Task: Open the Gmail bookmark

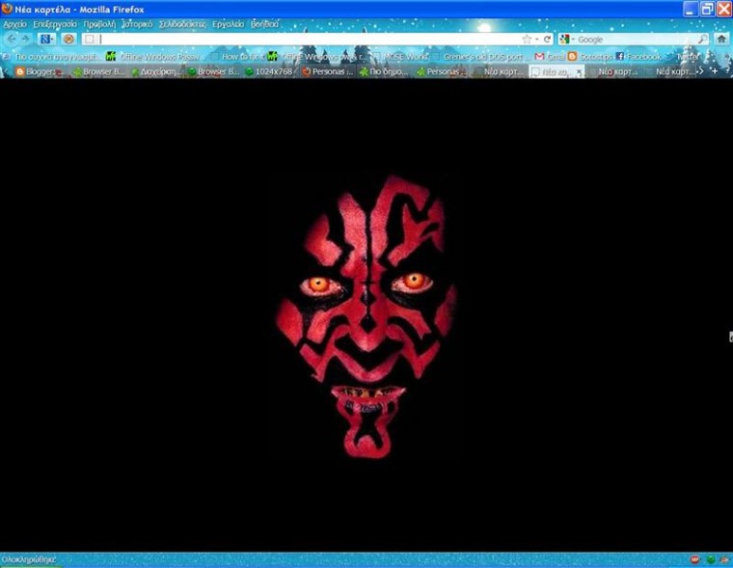Action: click(x=550, y=57)
